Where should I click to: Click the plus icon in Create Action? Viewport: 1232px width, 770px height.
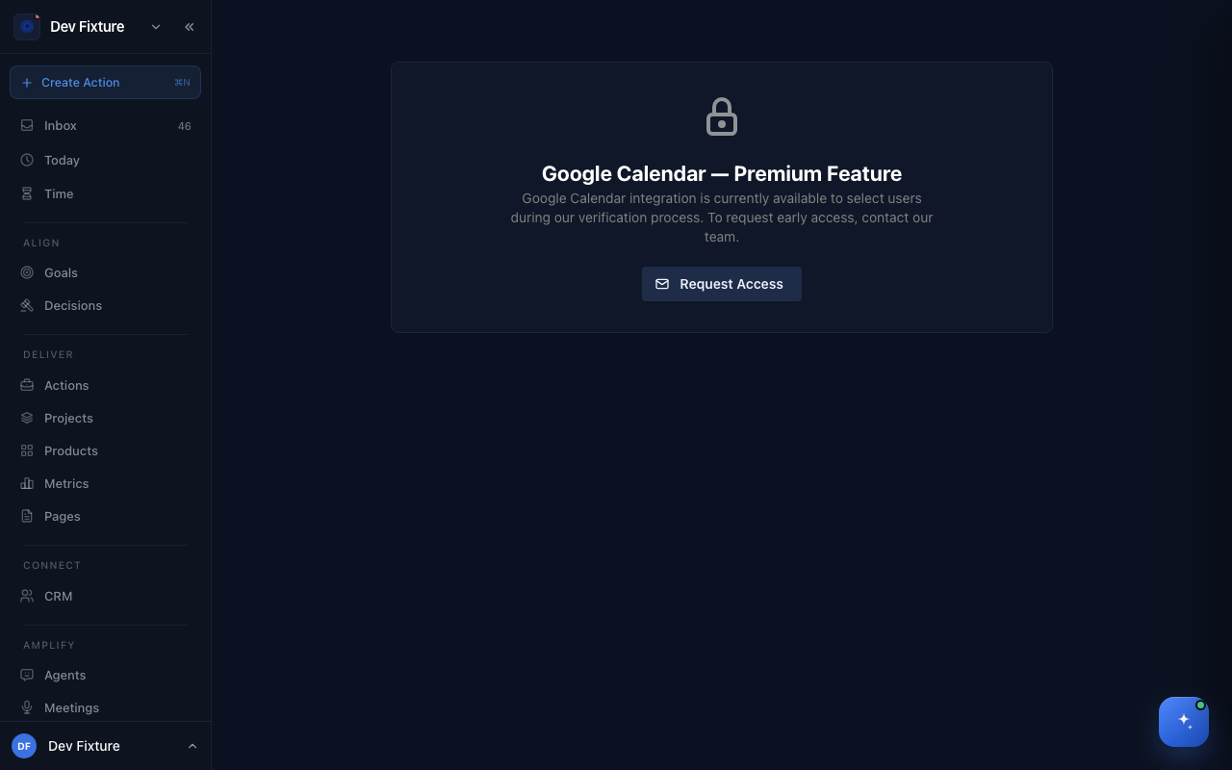tap(27, 83)
